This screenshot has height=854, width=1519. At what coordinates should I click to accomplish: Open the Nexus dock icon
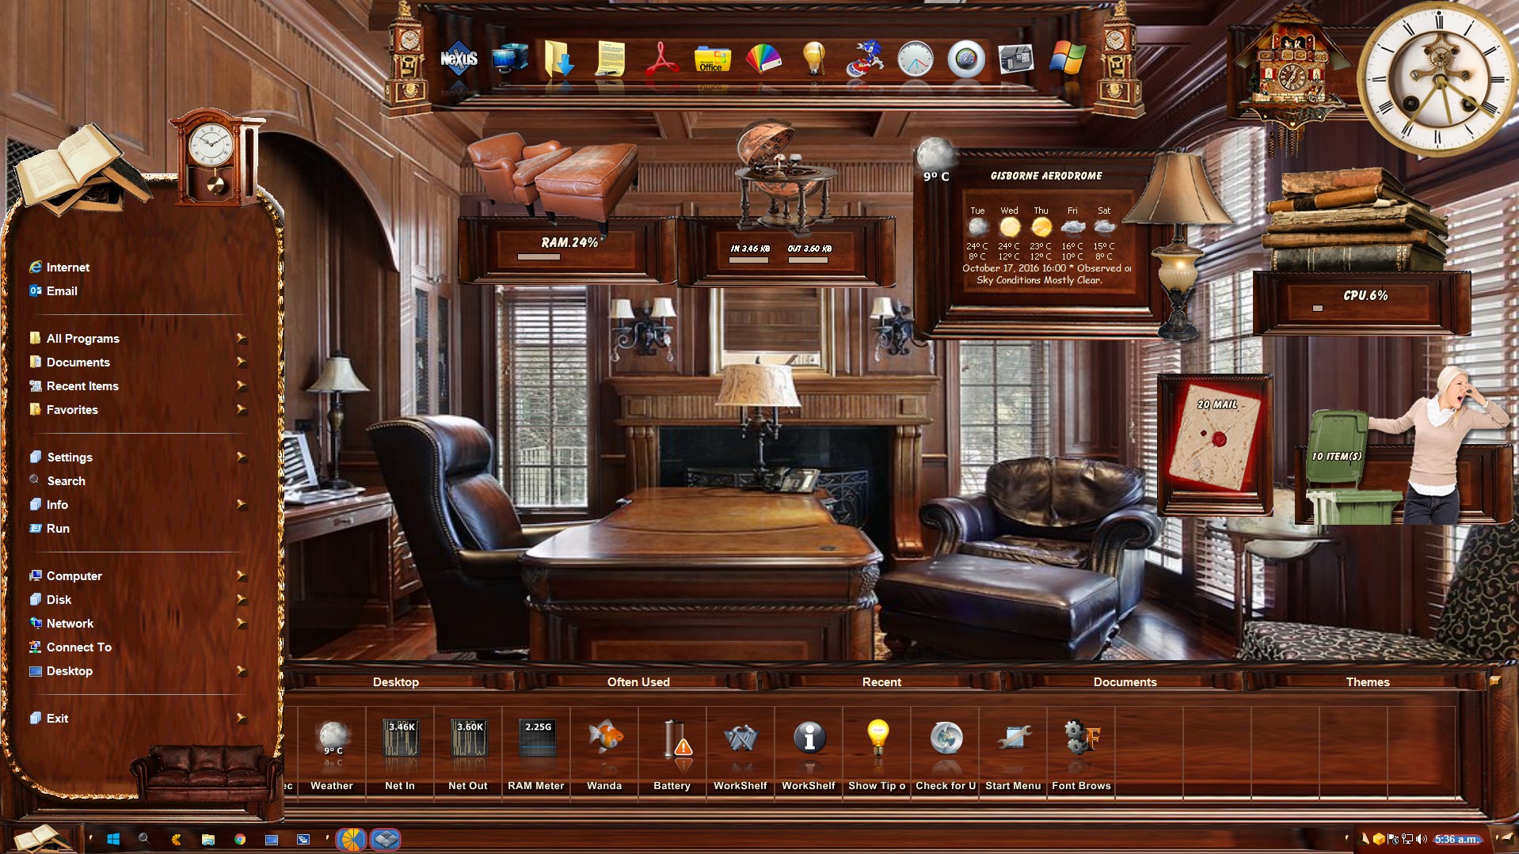[459, 59]
